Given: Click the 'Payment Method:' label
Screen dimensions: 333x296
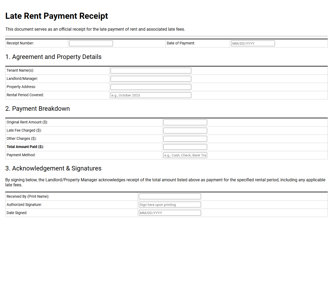Looking at the screenshot, I should (21, 155).
